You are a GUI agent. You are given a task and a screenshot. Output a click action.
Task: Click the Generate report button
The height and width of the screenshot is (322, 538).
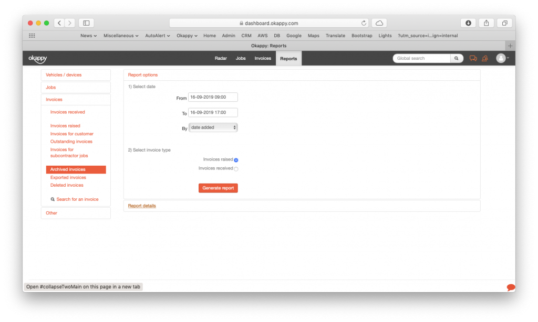click(218, 188)
